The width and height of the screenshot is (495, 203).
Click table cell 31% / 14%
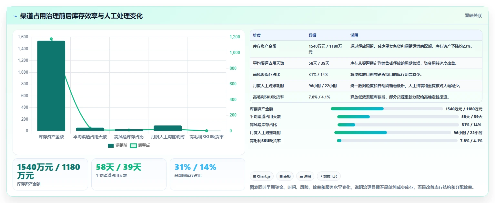[x=318, y=75]
